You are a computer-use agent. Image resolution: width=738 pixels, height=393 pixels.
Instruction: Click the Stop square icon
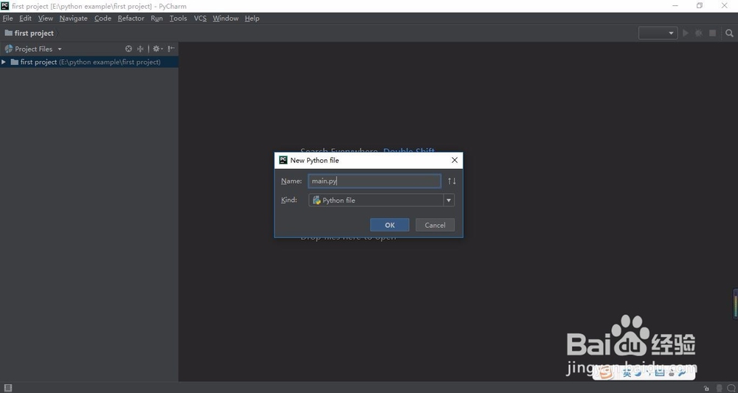coord(713,33)
